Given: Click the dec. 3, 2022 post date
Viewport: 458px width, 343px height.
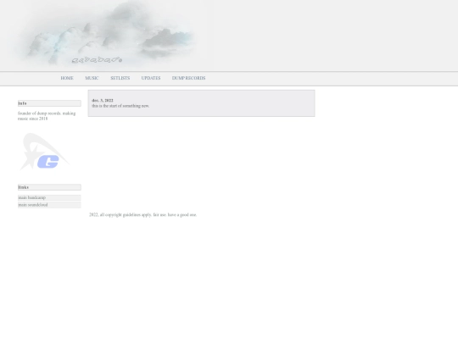Looking at the screenshot, I should [x=103, y=100].
